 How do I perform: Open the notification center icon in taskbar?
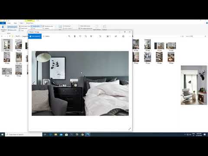click(205, 134)
